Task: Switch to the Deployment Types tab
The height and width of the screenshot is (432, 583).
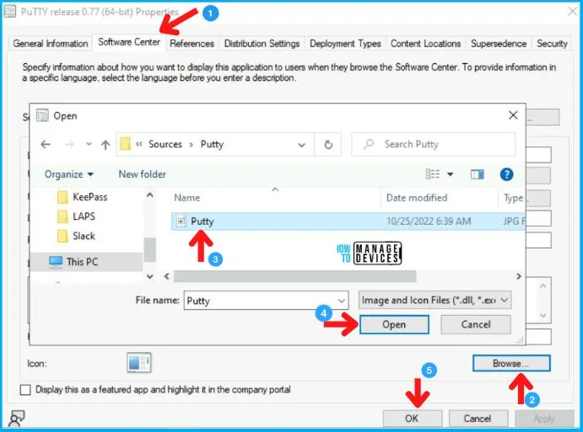Action: click(x=345, y=44)
